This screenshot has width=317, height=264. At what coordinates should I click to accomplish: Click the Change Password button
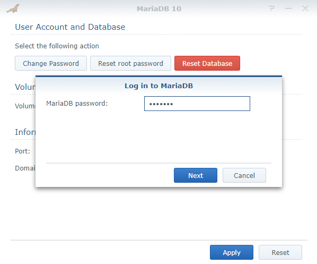[x=51, y=63]
